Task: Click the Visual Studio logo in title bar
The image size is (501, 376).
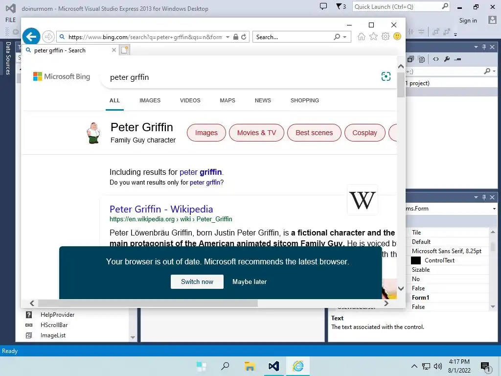Action: pyautogui.click(x=11, y=9)
